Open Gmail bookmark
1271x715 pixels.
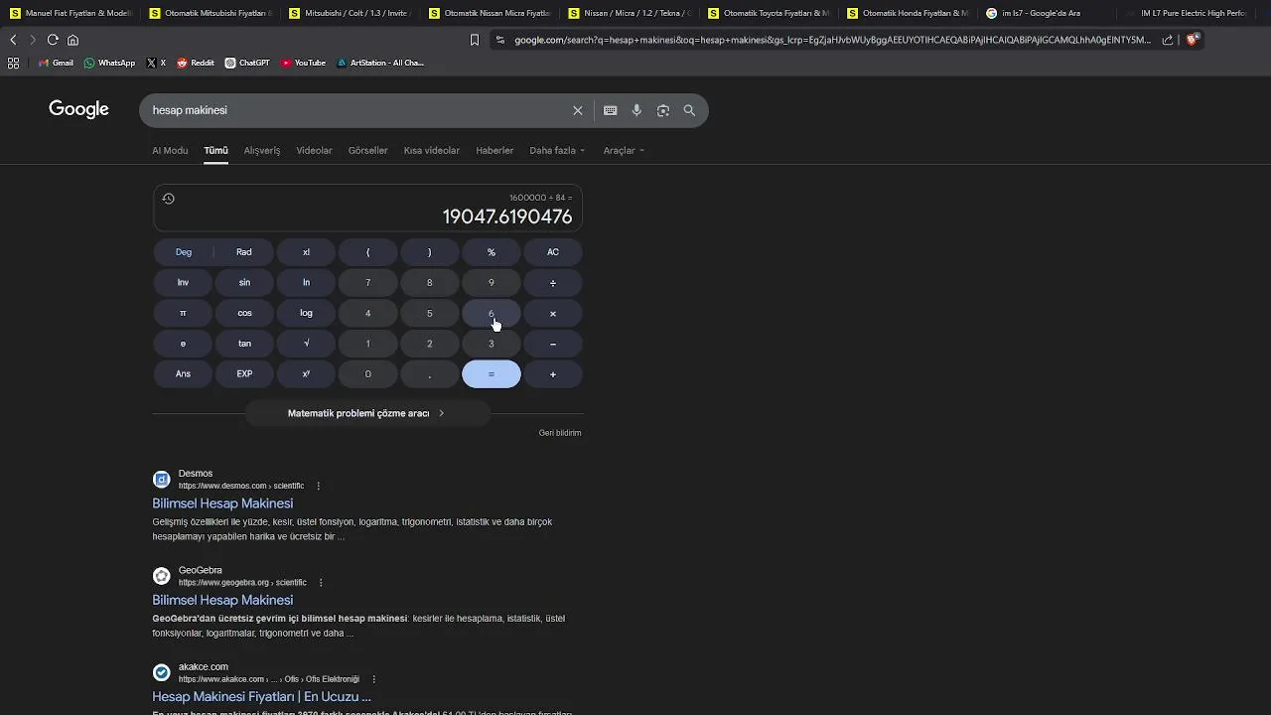pos(56,63)
